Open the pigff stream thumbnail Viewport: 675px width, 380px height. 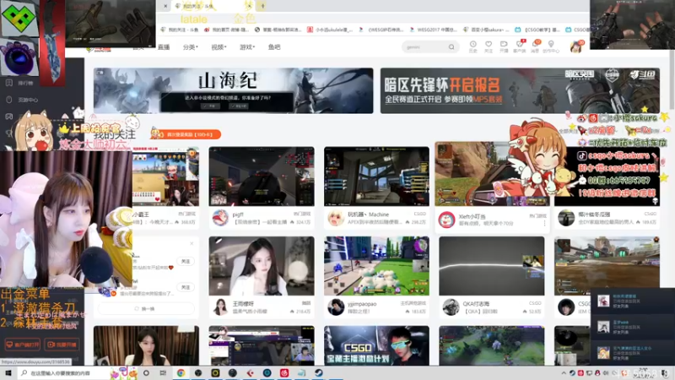point(262,176)
